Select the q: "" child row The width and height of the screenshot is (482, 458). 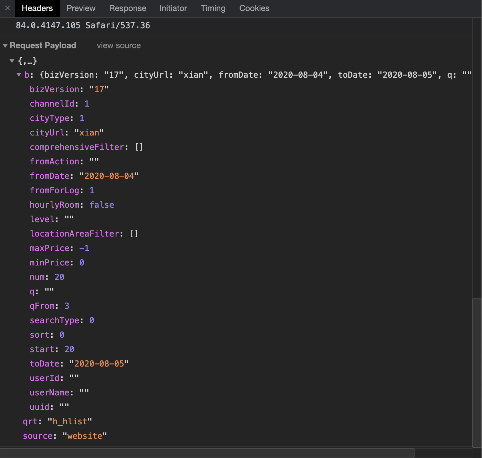42,292
